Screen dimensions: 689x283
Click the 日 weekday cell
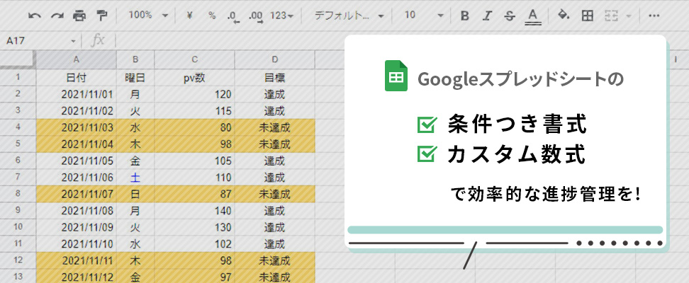135,194
